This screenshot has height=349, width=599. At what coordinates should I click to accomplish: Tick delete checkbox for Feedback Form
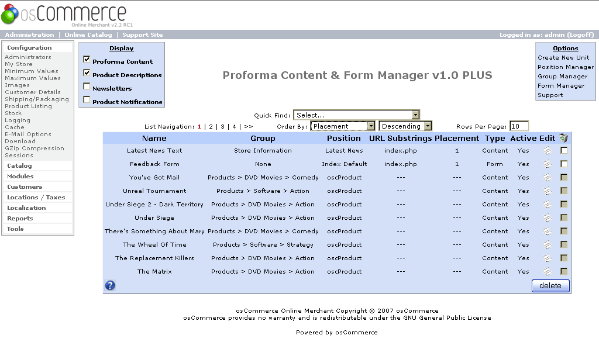[x=564, y=164]
